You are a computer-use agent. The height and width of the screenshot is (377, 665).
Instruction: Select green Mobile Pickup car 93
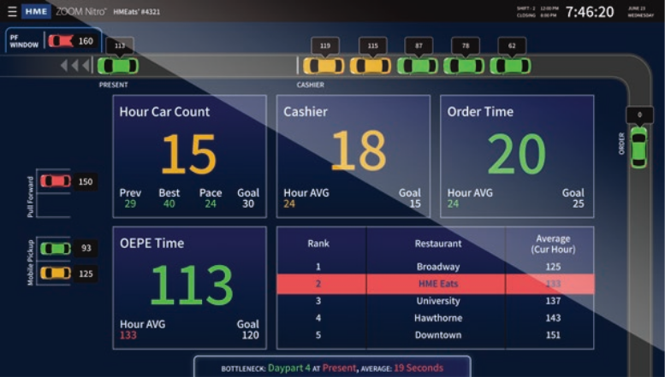56,248
